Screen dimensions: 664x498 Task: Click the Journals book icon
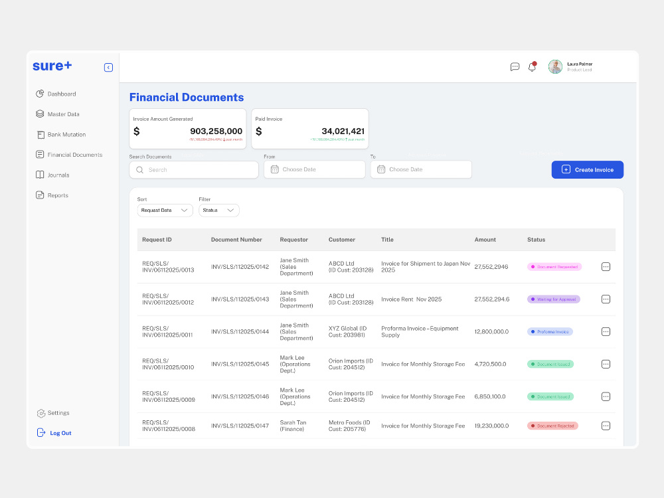pos(40,175)
